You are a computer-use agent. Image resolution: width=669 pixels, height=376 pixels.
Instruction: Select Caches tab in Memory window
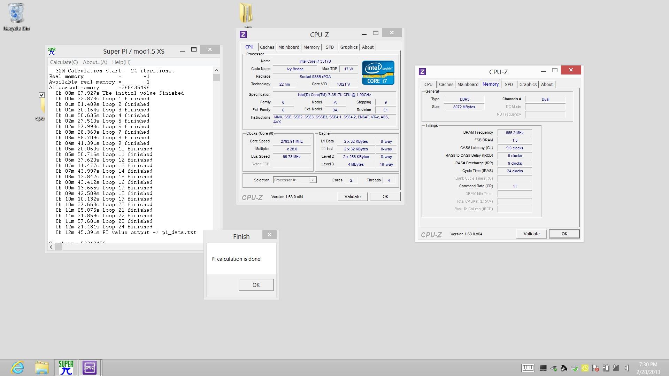click(x=446, y=84)
